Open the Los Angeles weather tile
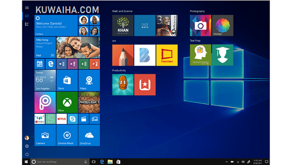 pos(45,80)
